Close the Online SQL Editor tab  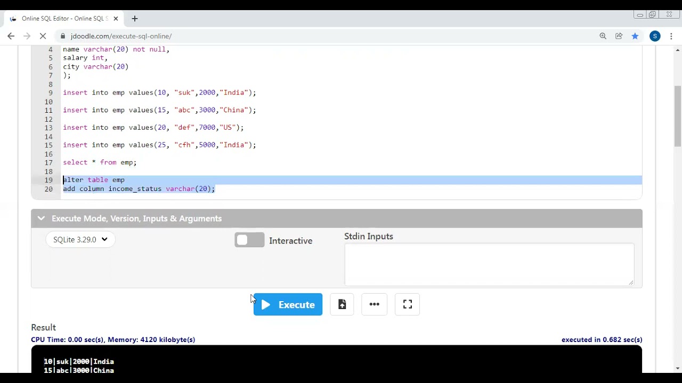point(116,19)
